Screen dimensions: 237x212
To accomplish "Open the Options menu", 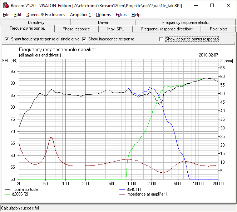I will (103, 15).
